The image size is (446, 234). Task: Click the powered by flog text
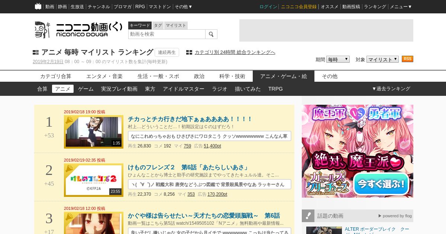(x=395, y=216)
